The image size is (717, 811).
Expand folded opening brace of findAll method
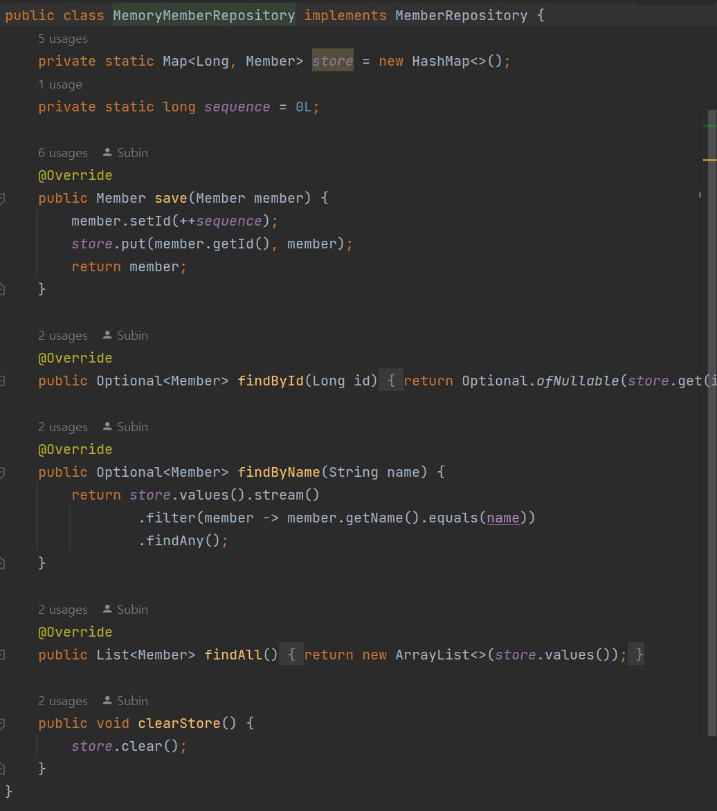pyautogui.click(x=291, y=655)
